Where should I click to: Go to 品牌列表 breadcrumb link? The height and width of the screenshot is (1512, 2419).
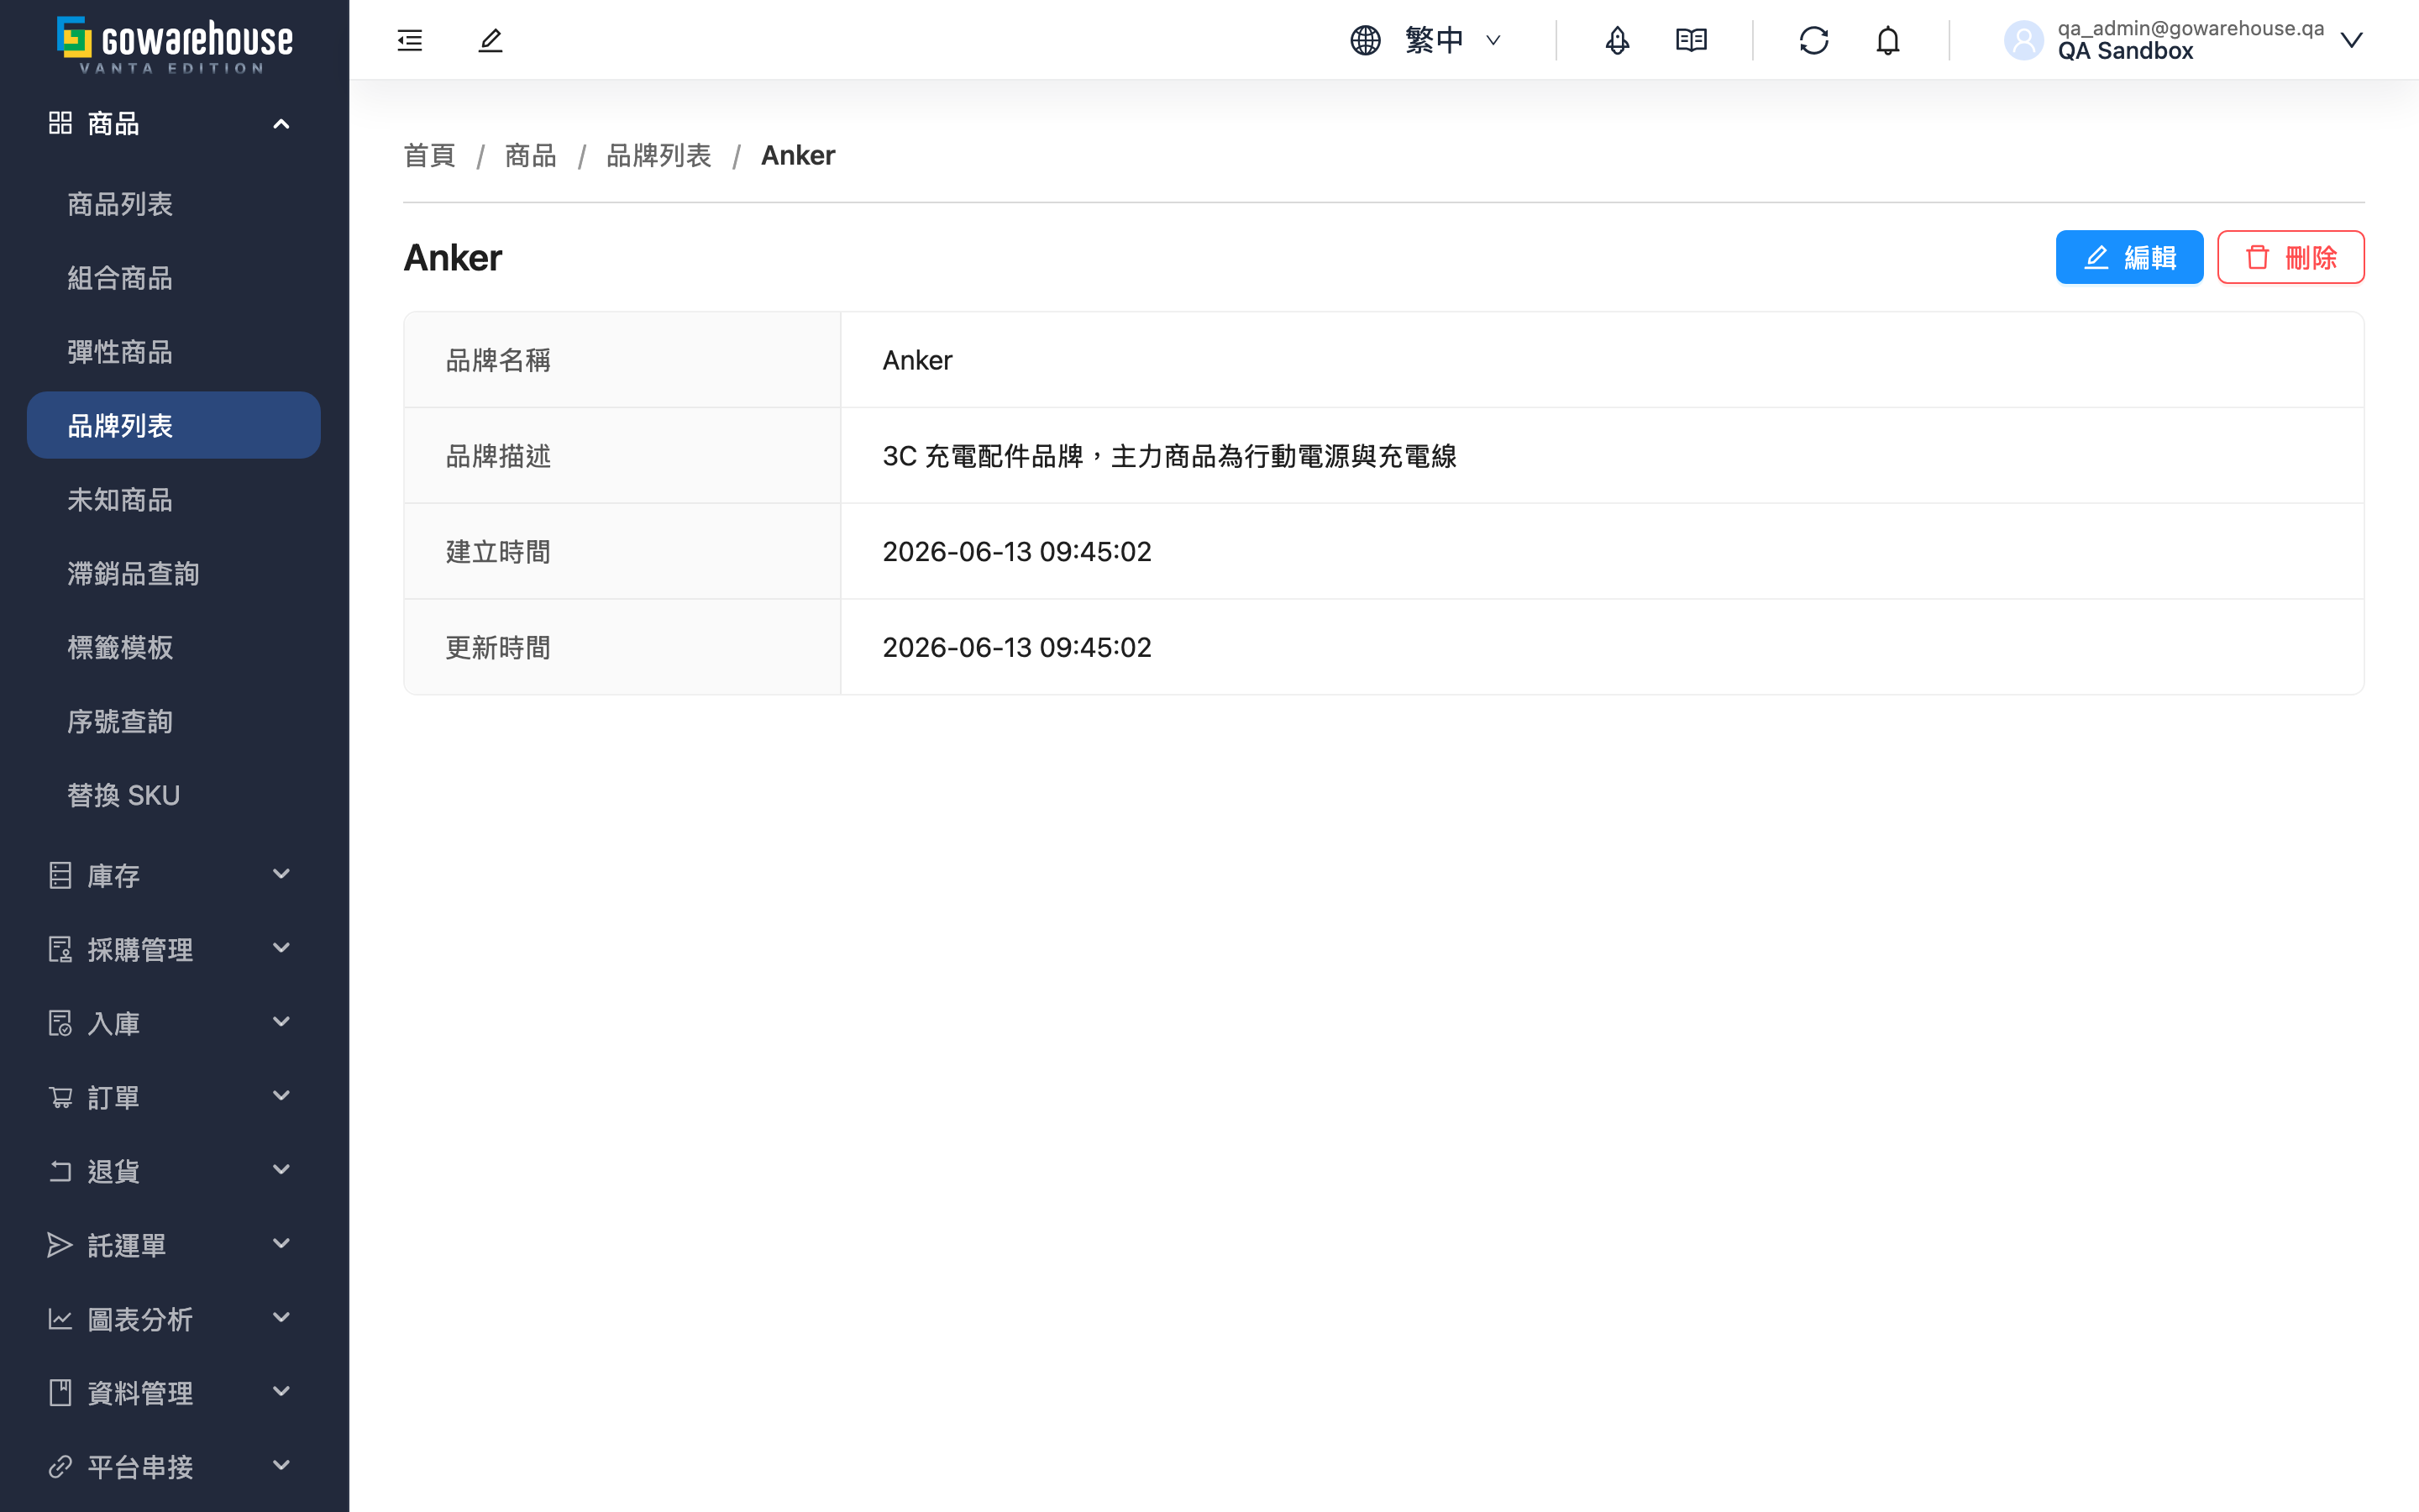658,155
